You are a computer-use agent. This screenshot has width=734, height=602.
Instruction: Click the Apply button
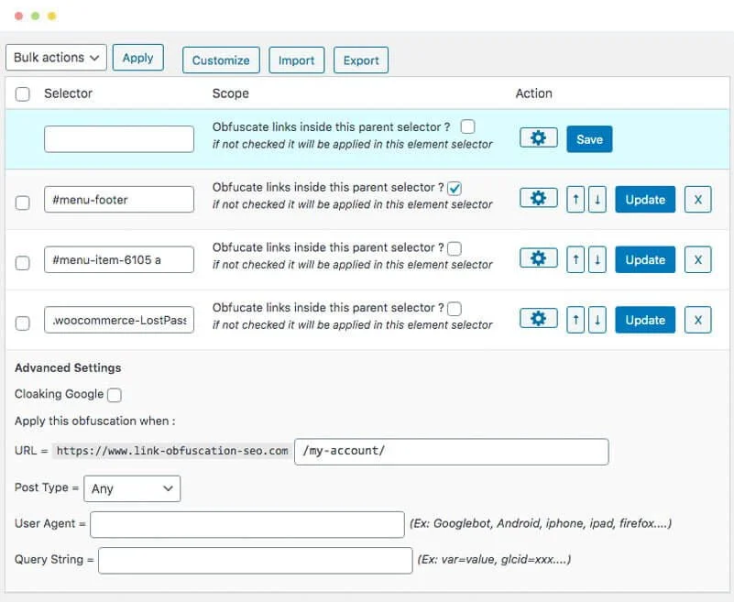pos(138,58)
